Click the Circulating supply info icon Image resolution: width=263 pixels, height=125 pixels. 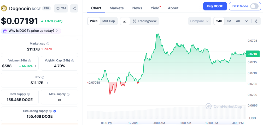pyautogui.click(x=50, y=111)
